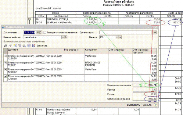Screen dimensions: 183x115
Task: Click the Заполнить toolbar command
Action: pos(42,46)
